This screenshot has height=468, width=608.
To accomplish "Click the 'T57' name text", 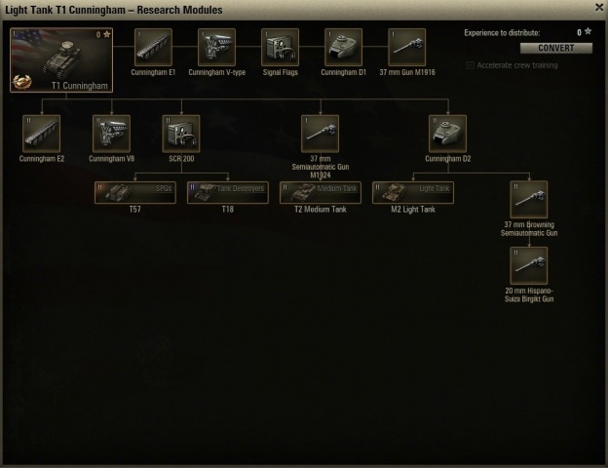I will point(134,210).
